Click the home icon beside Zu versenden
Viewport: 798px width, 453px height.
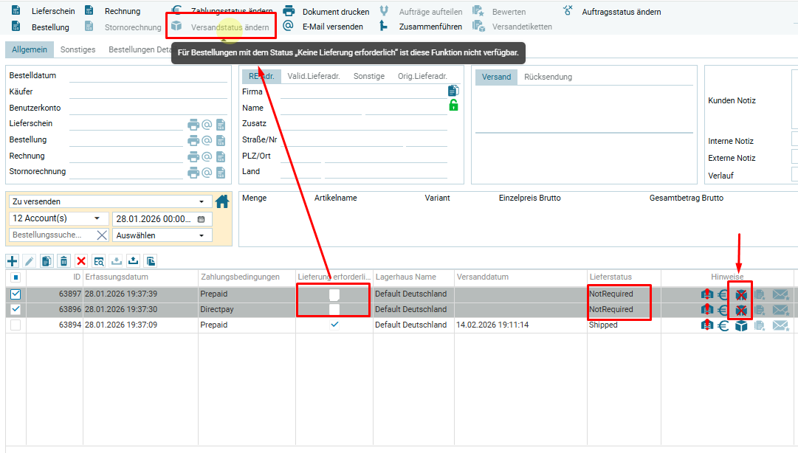tap(221, 201)
